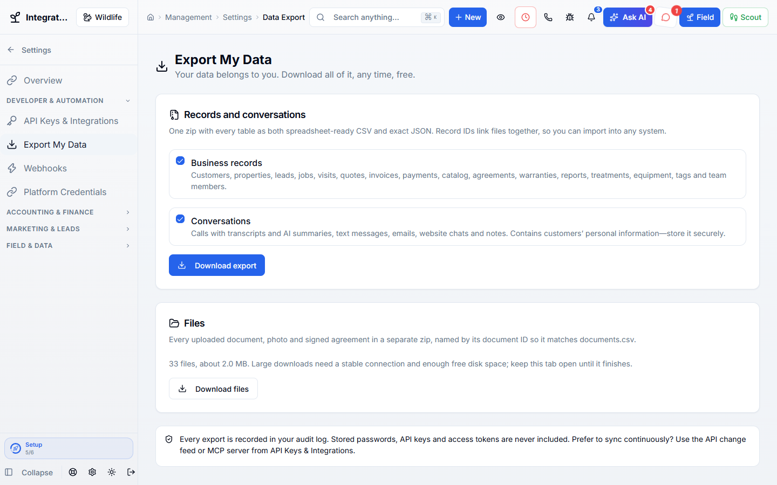This screenshot has width=777, height=485.
Task: Open Platform Credentials in the sidebar
Action: click(69, 192)
